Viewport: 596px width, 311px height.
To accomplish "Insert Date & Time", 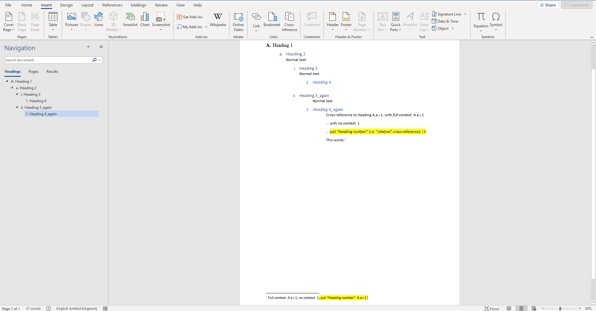I will tap(445, 21).
